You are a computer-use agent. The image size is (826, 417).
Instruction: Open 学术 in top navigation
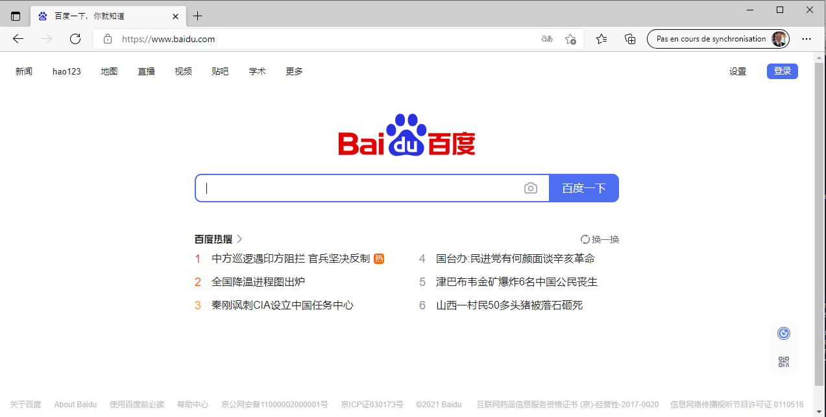(x=258, y=71)
